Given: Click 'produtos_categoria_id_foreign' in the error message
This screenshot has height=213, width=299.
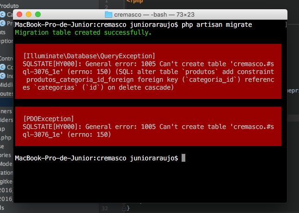Looking at the screenshot, I should point(80,80).
